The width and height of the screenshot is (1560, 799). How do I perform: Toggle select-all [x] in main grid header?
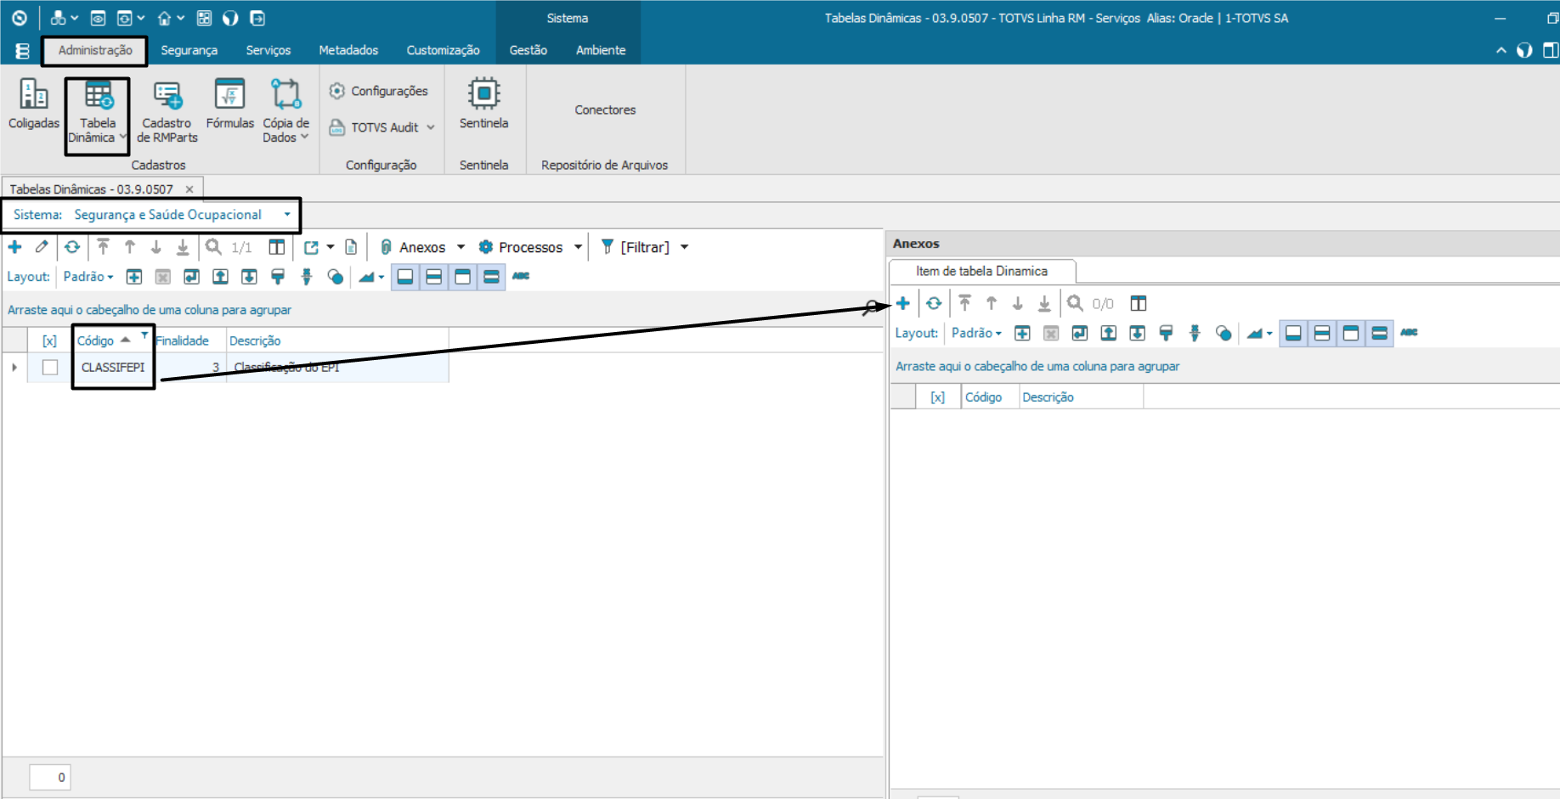49,340
